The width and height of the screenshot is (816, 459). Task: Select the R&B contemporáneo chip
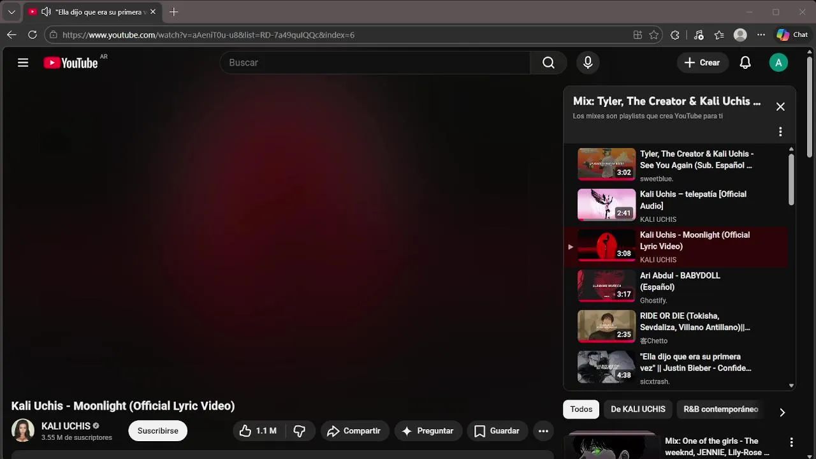pos(721,409)
